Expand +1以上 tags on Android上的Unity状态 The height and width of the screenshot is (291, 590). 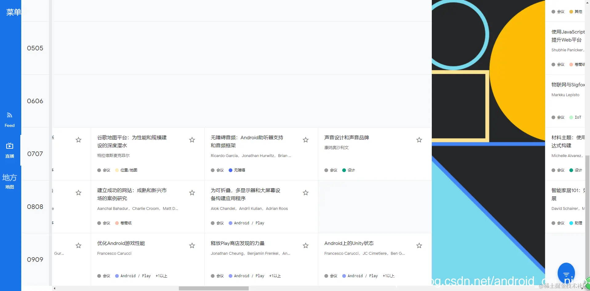click(388, 276)
